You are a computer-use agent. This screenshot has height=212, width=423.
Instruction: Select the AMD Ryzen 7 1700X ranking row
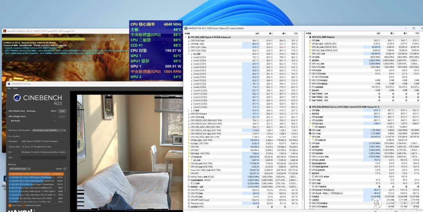pos(36,191)
